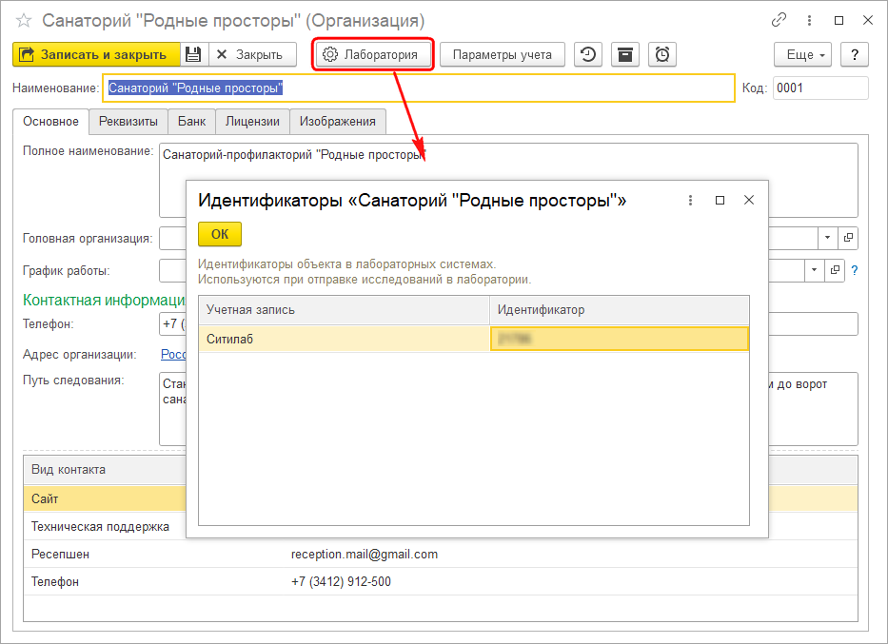
Task: Open График работы dropdown arrow
Action: coord(814,270)
